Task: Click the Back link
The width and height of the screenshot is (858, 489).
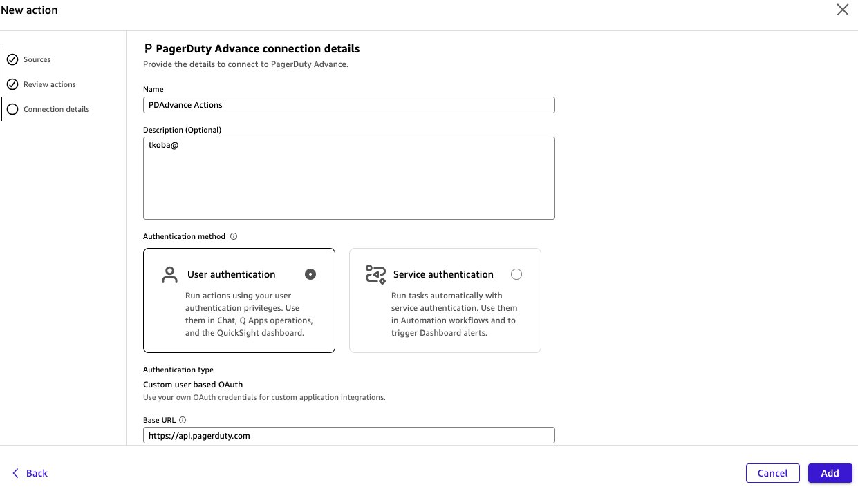Action: (x=36, y=473)
